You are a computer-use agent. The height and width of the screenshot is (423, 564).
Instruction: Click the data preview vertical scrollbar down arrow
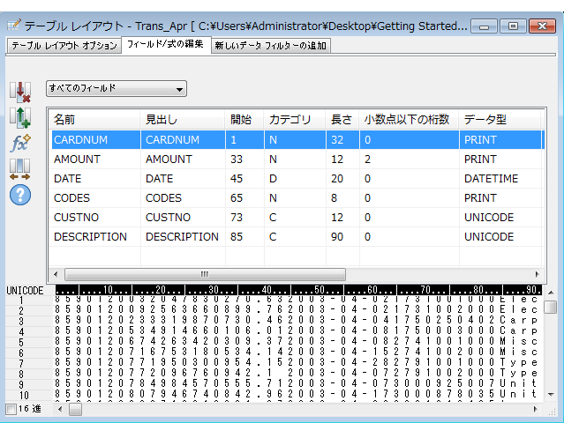click(x=551, y=394)
